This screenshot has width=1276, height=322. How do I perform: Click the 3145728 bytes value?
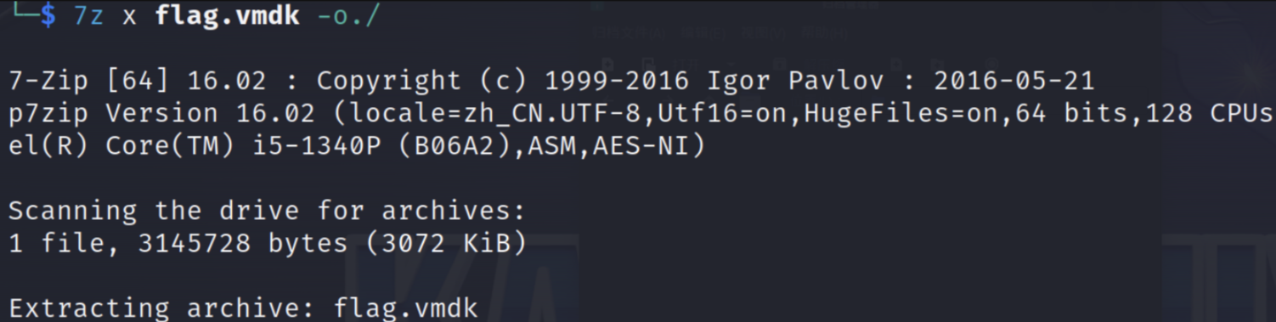point(243,243)
